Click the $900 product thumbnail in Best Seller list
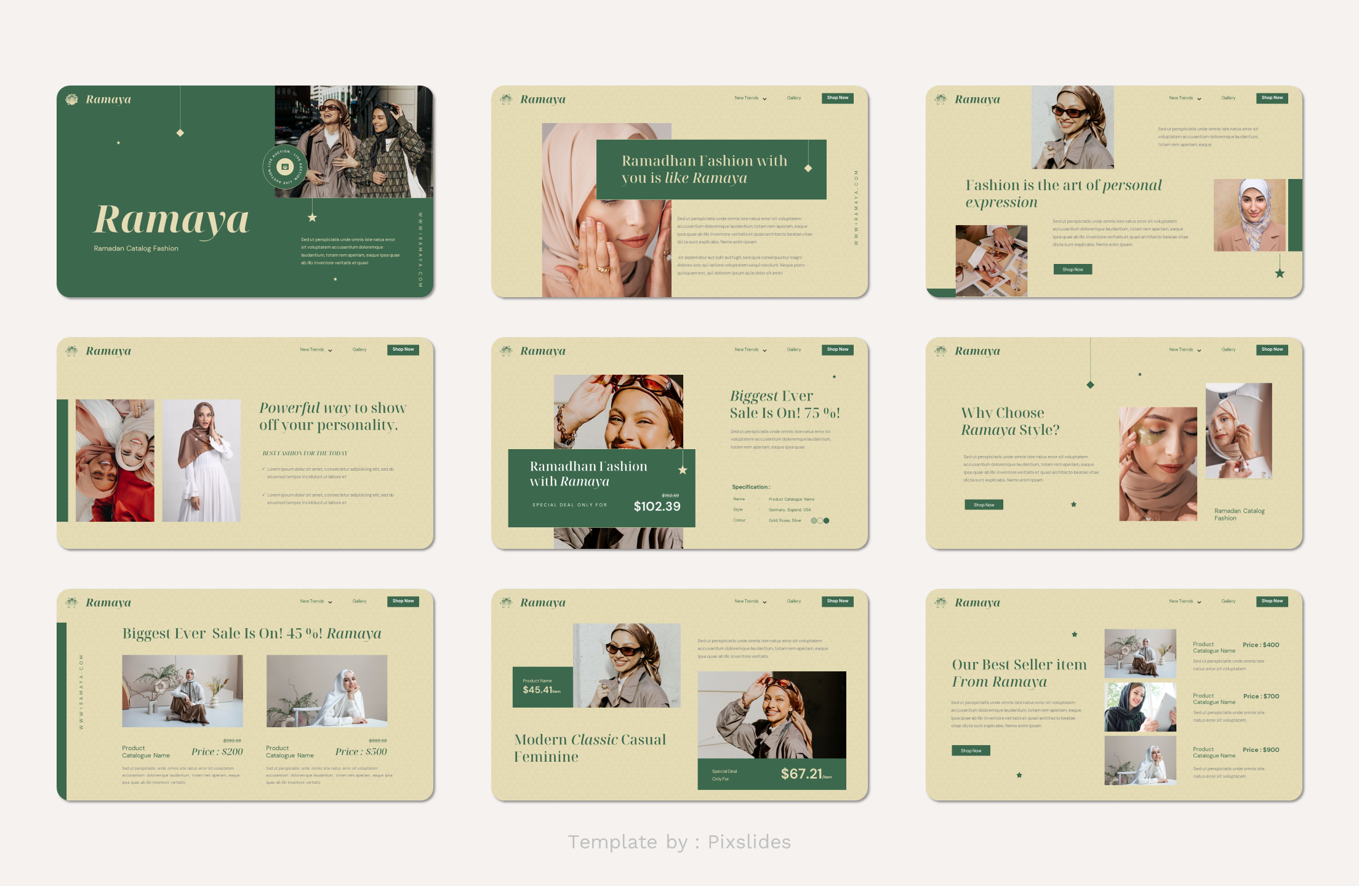Screen dimensions: 1359x886 coord(1140,760)
